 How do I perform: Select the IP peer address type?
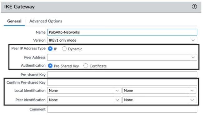(50, 49)
